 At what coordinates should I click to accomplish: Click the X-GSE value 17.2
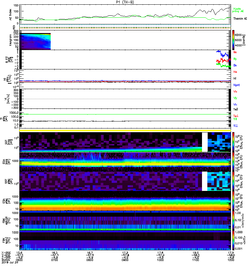pos(125,253)
